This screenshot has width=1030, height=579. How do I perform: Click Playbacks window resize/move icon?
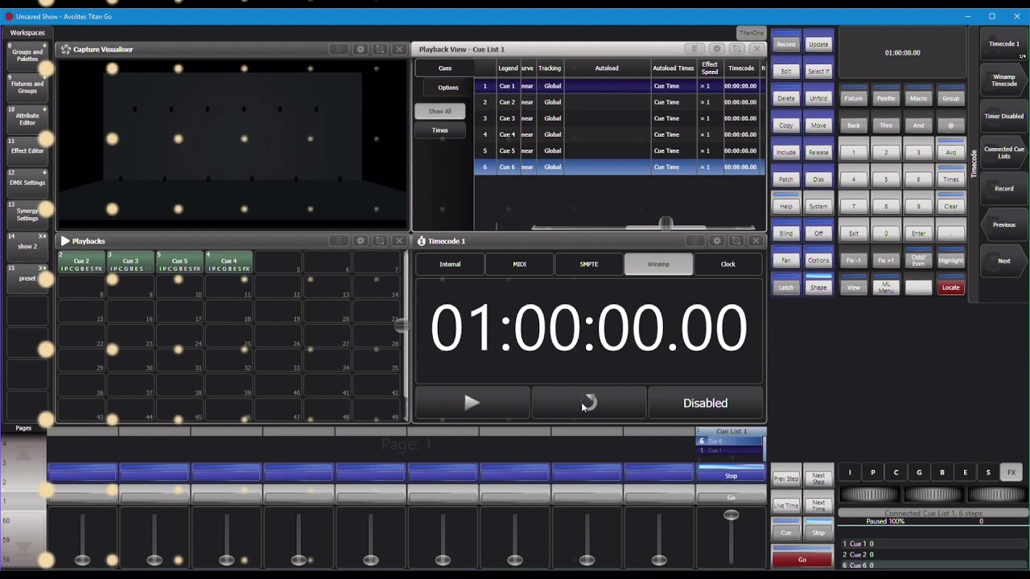pos(380,240)
